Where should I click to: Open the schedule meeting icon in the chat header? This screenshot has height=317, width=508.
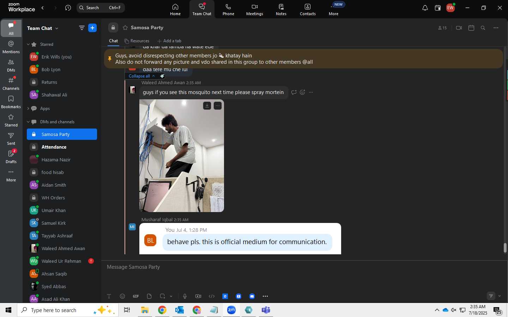pos(471,28)
